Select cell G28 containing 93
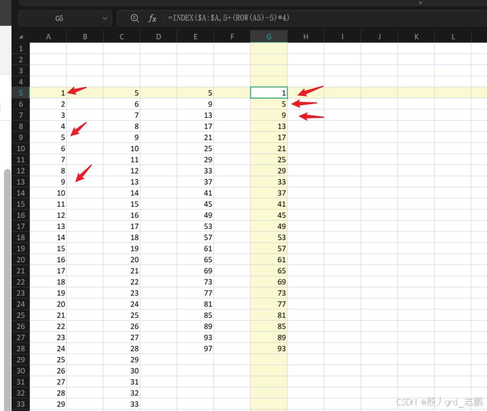 pyautogui.click(x=269, y=348)
